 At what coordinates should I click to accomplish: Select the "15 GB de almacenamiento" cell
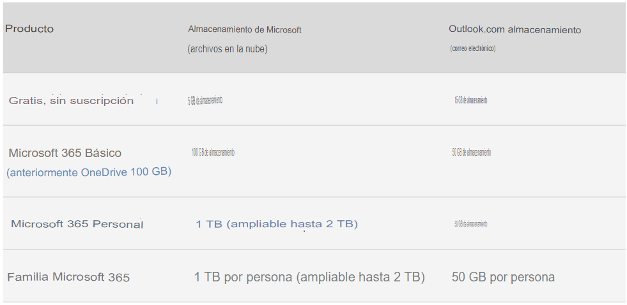pos(470,100)
